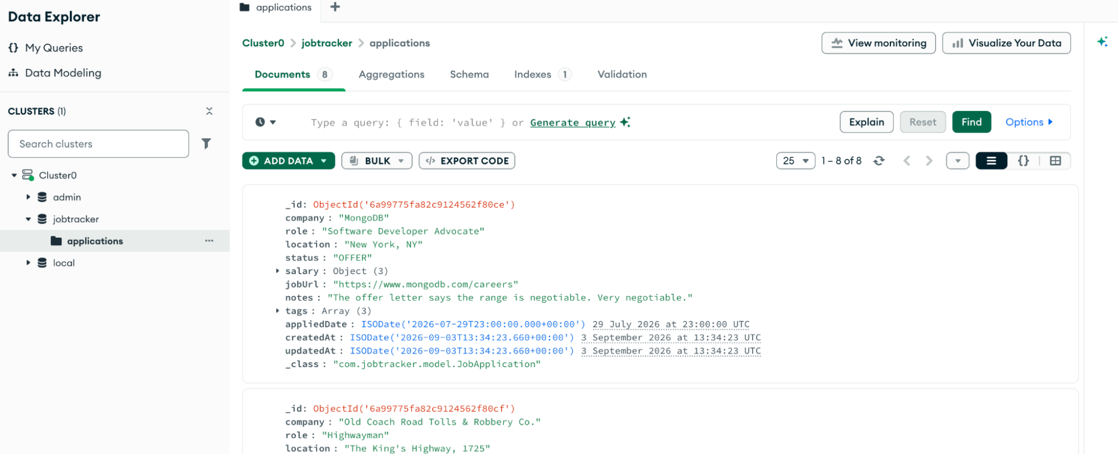Switch to the Aggregations tab
The width and height of the screenshot is (1118, 455).
click(x=391, y=74)
